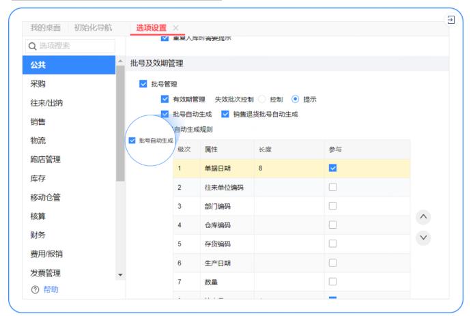
Task: Check 参与 for 生产日期 row
Action: click(x=332, y=263)
